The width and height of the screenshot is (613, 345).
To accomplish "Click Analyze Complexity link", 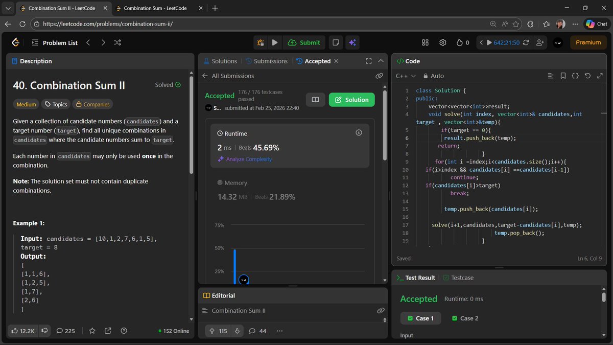I will (245, 159).
